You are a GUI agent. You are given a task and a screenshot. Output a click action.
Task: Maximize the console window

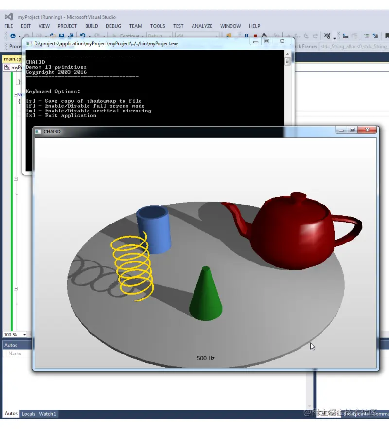(x=266, y=41)
